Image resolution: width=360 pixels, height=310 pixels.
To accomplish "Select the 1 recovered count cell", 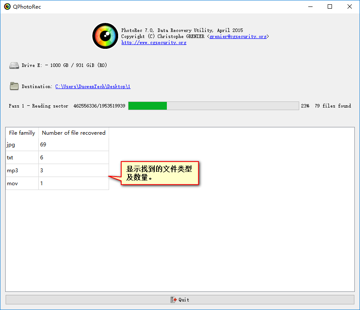I will tap(74, 183).
